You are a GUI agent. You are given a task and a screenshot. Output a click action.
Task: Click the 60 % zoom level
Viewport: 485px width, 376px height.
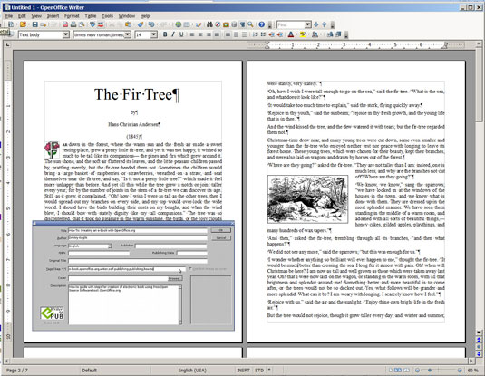point(473,371)
